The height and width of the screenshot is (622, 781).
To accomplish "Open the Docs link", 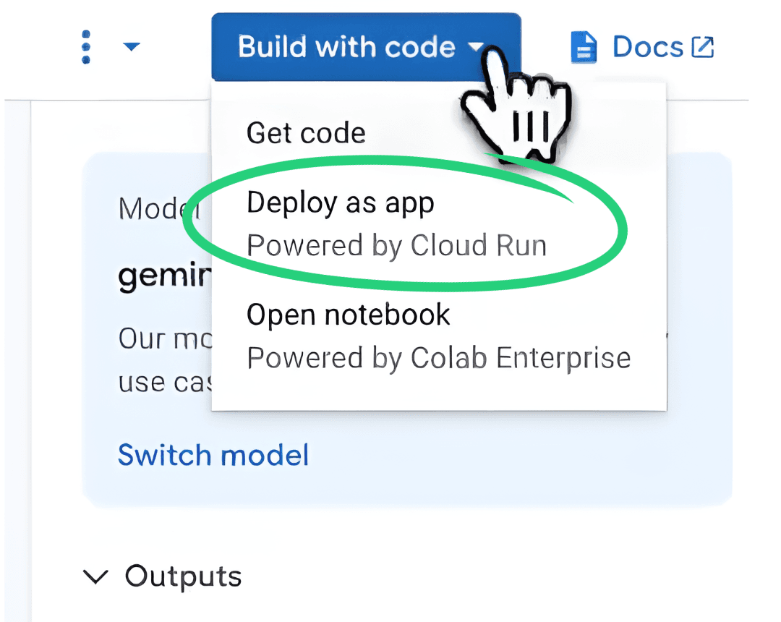I will tap(643, 47).
